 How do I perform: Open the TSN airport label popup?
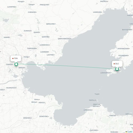coord(16,58)
